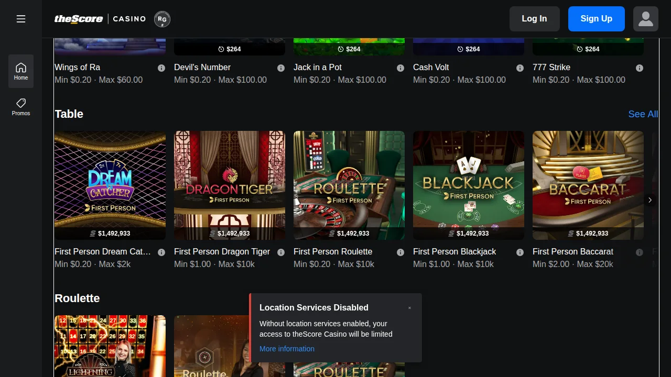Open the hamburger menu
Viewport: 671px width, 377px height.
21,19
